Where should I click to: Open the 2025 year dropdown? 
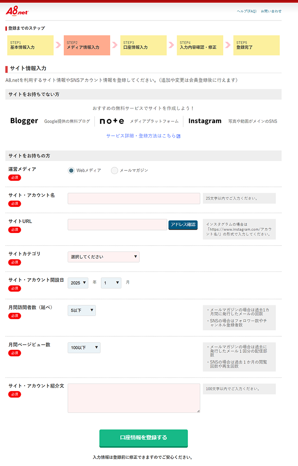click(78, 283)
